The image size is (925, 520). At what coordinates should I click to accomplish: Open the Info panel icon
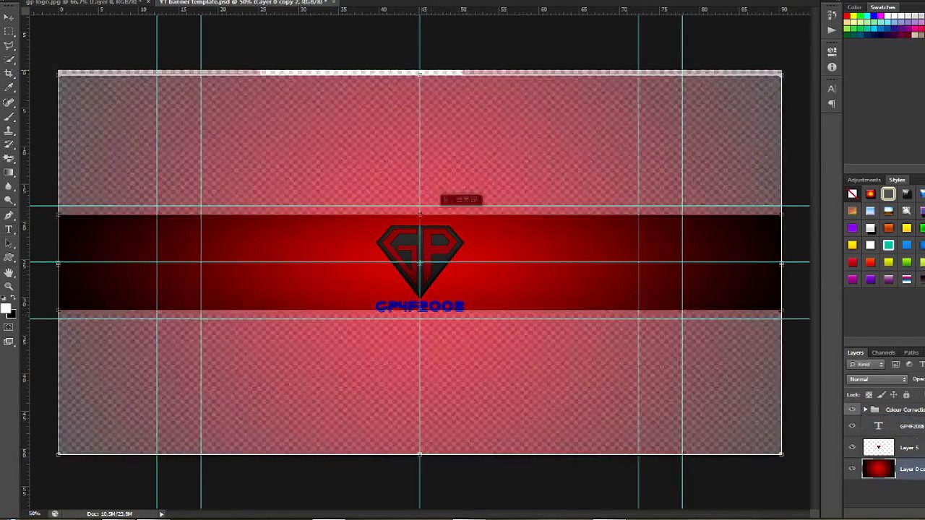[832, 67]
